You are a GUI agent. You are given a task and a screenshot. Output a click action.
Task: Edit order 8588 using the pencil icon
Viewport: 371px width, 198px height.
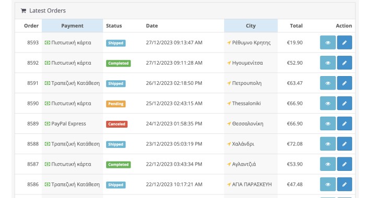[344, 144]
